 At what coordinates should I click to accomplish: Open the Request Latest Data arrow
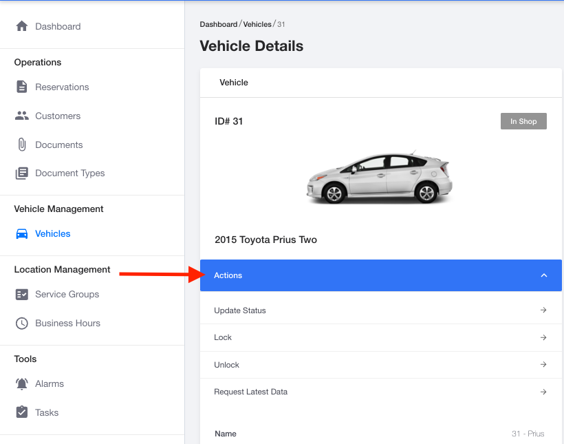pos(543,392)
